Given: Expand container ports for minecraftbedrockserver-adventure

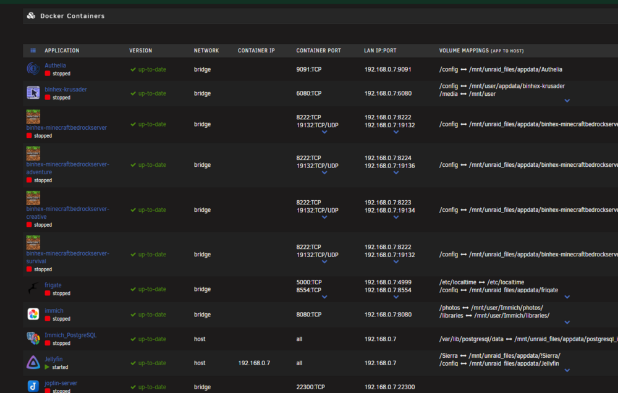Looking at the screenshot, I should (324, 173).
